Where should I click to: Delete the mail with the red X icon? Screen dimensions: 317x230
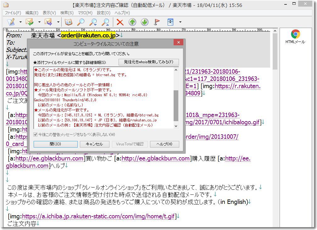point(120,22)
